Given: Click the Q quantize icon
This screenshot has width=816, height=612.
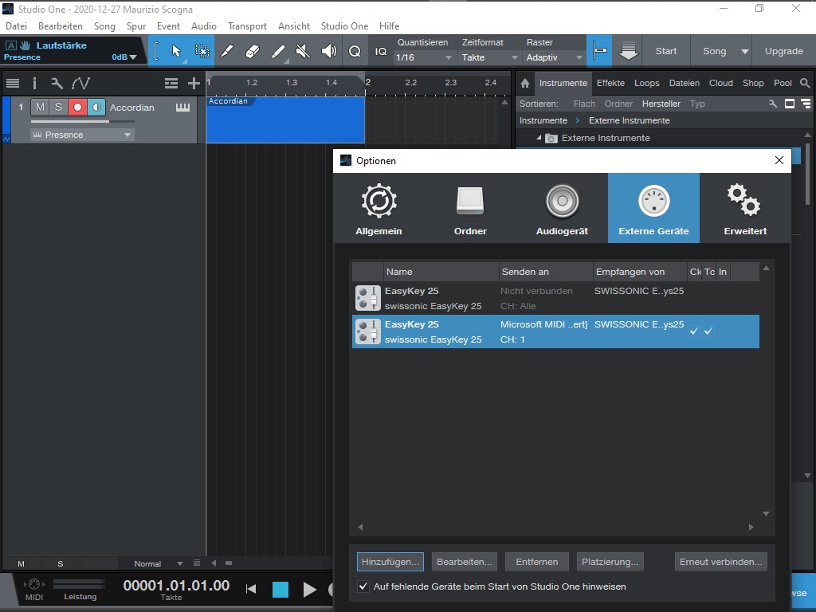Looking at the screenshot, I should (x=355, y=51).
